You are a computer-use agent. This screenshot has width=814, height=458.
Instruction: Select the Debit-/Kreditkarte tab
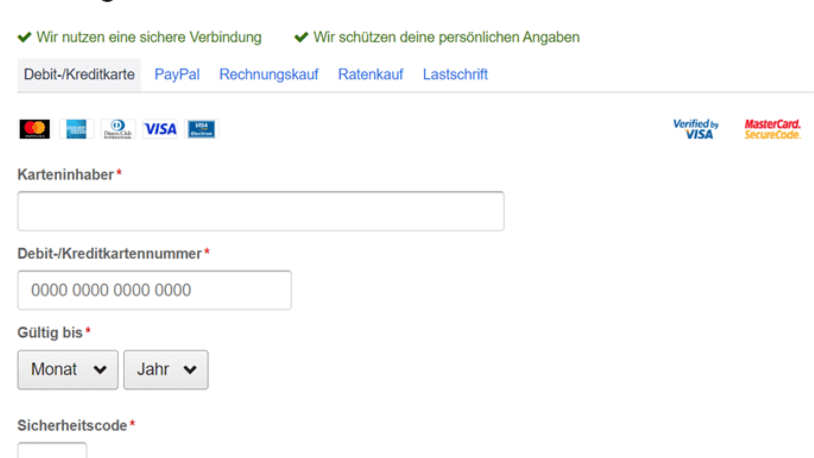coord(79,75)
